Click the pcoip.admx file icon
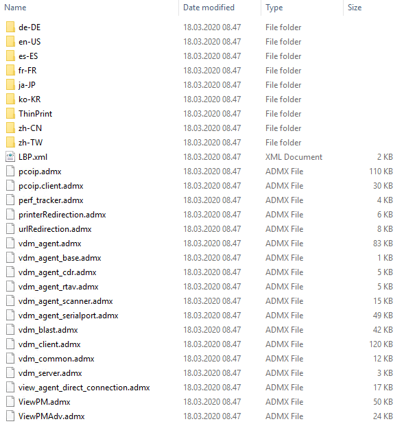 10,171
